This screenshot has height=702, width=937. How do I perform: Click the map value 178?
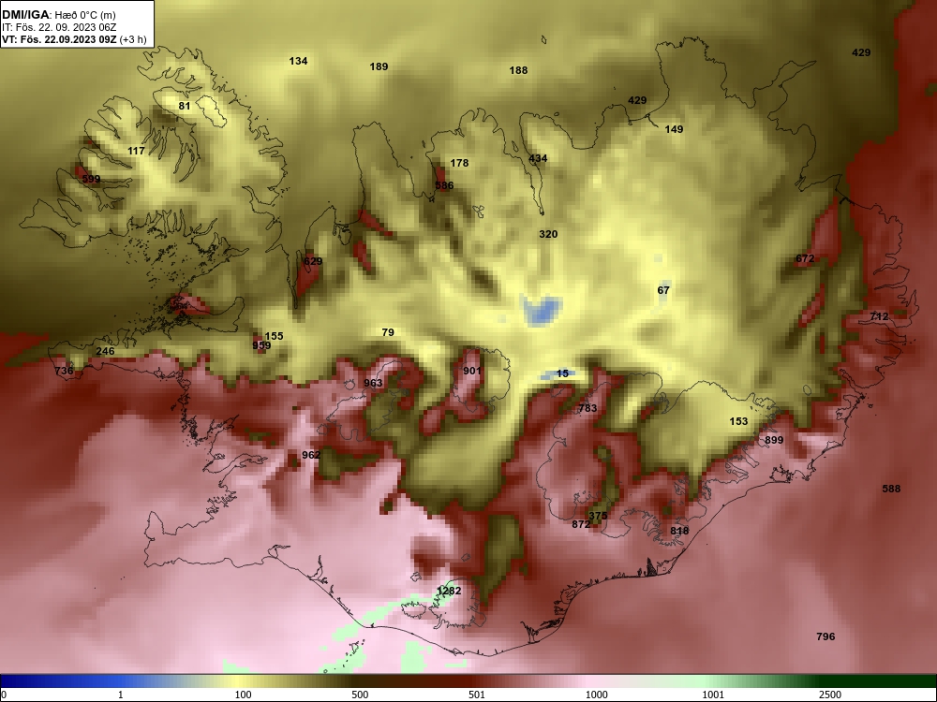click(x=459, y=163)
